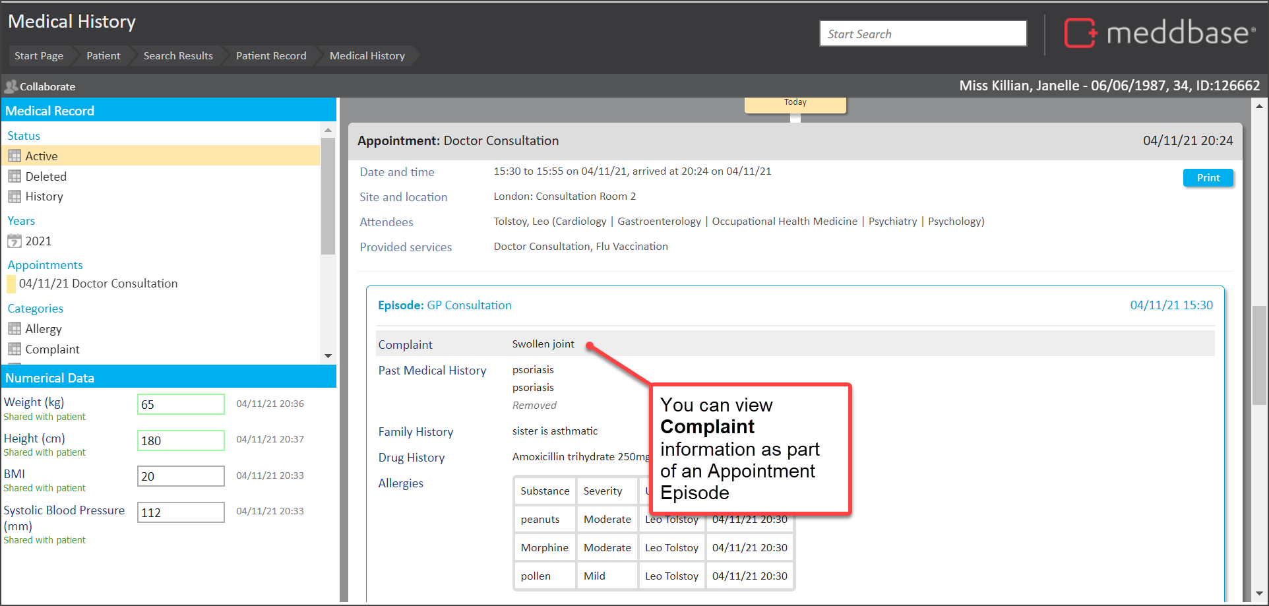This screenshot has width=1269, height=606.
Task: Click the Allergy category grid icon
Action: point(15,329)
